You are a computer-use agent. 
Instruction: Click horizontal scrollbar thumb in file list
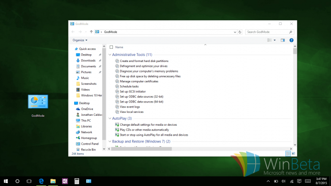pos(141,149)
